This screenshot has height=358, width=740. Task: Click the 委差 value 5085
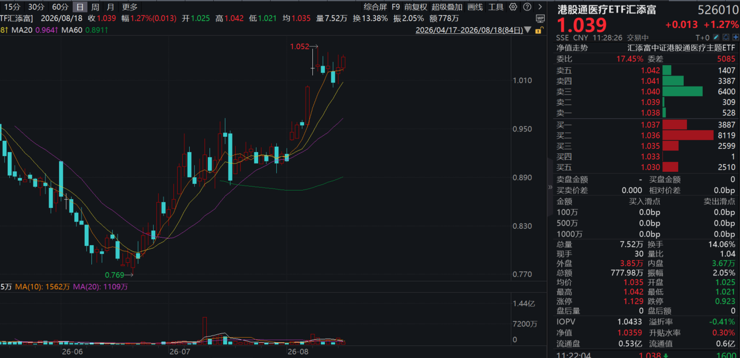point(726,59)
